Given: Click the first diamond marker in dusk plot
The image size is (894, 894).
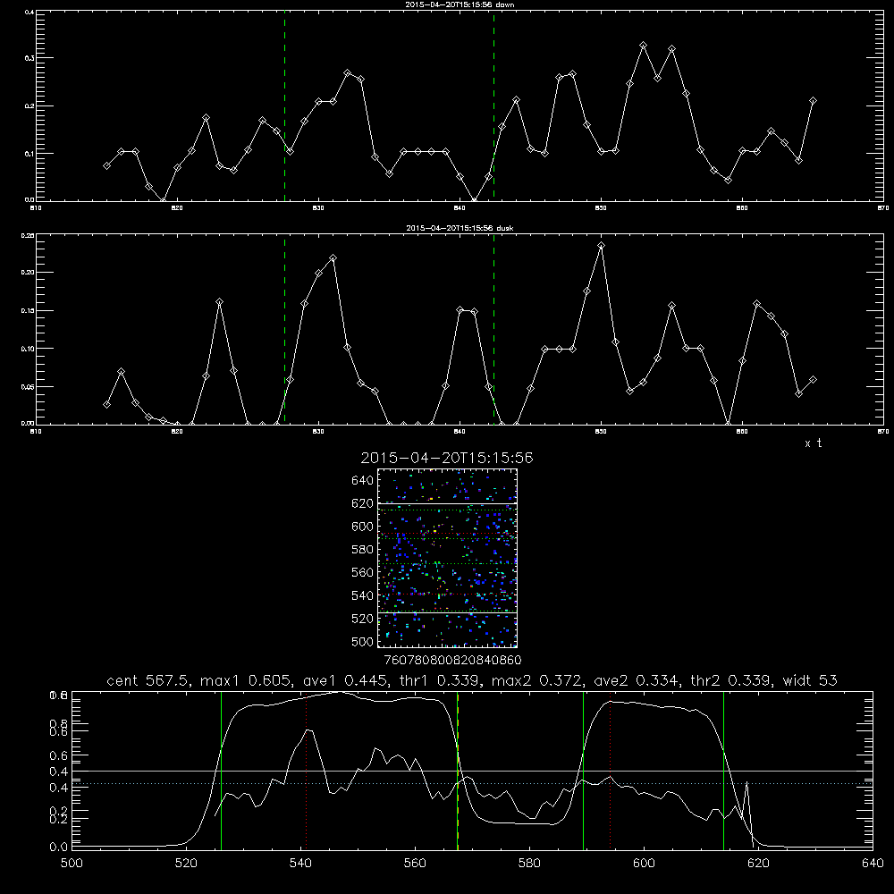Looking at the screenshot, I should 106,404.
